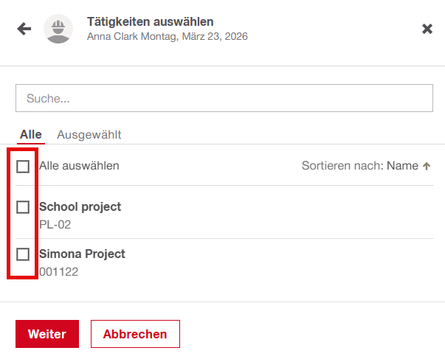This screenshot has height=359, width=445.
Task: Open the Sortieren nach Name dropdown
Action: (x=401, y=166)
